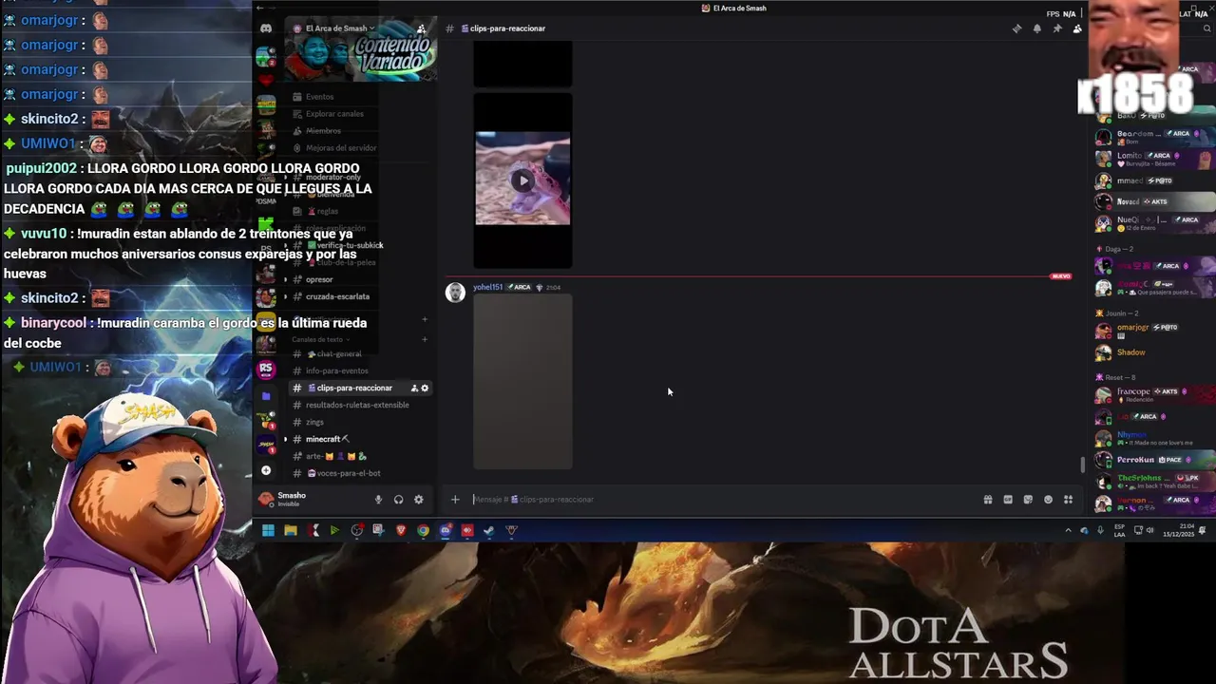Screen dimensions: 1216x684
Task: Open purple folder in server list
Action: coord(266,396)
